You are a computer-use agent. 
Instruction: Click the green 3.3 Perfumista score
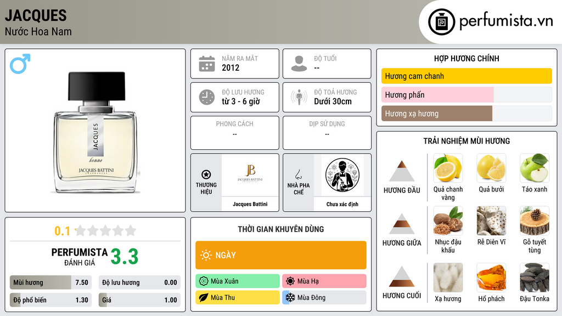click(125, 257)
